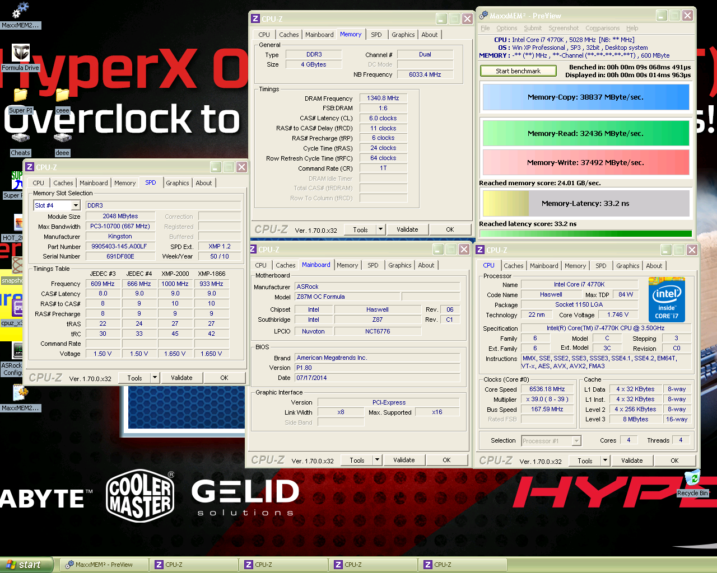Click the Core Speed value 6536.18 MHz

(547, 389)
